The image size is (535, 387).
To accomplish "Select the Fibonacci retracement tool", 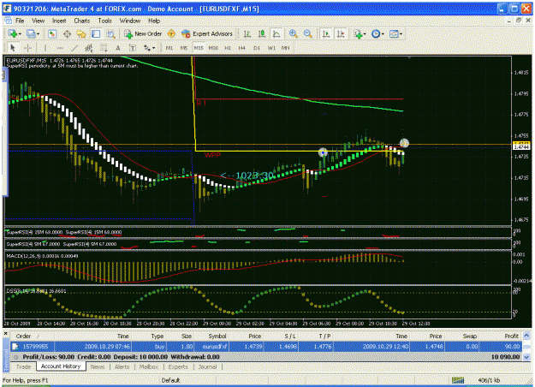I will [104, 48].
